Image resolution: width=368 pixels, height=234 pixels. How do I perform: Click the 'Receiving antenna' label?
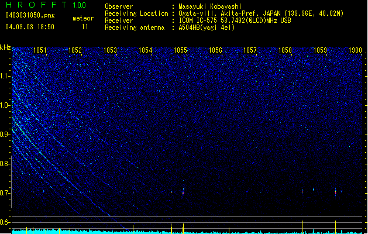click(135, 27)
